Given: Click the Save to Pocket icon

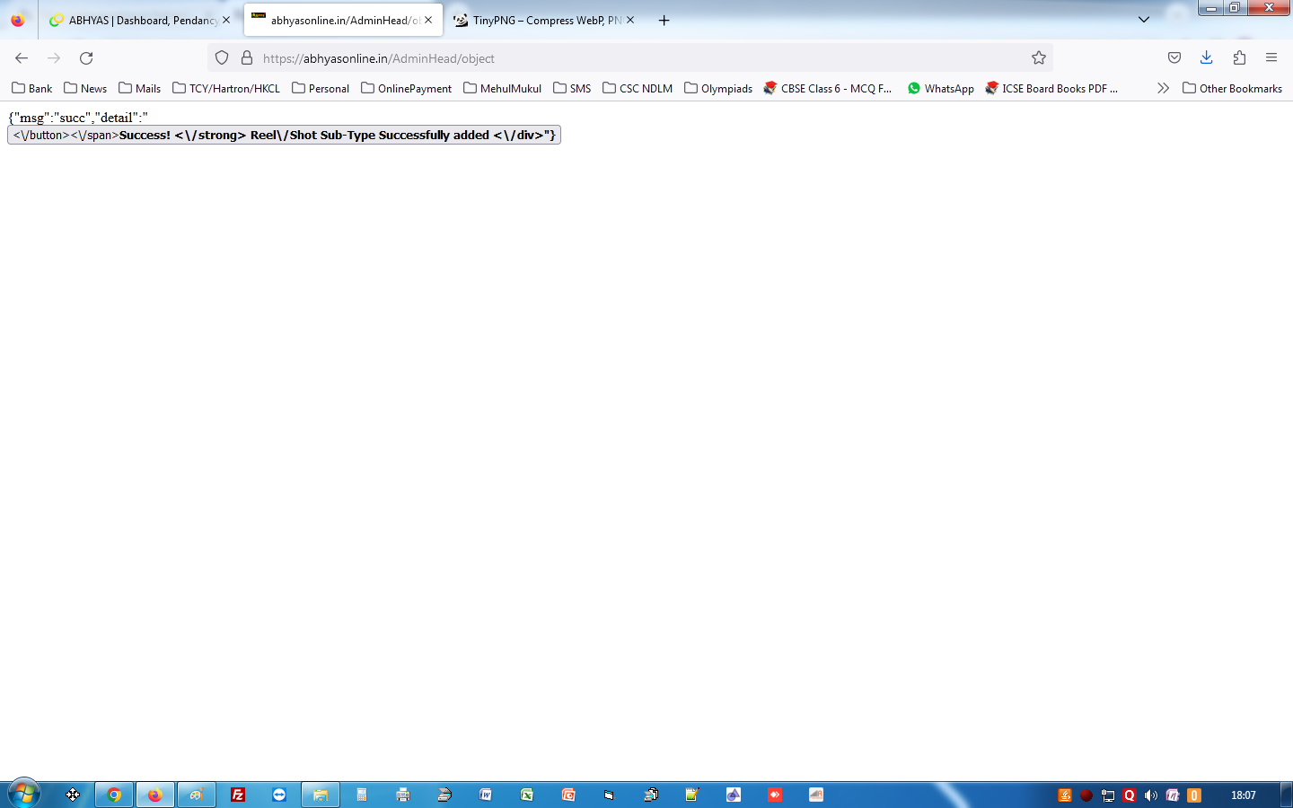Looking at the screenshot, I should click(1174, 58).
